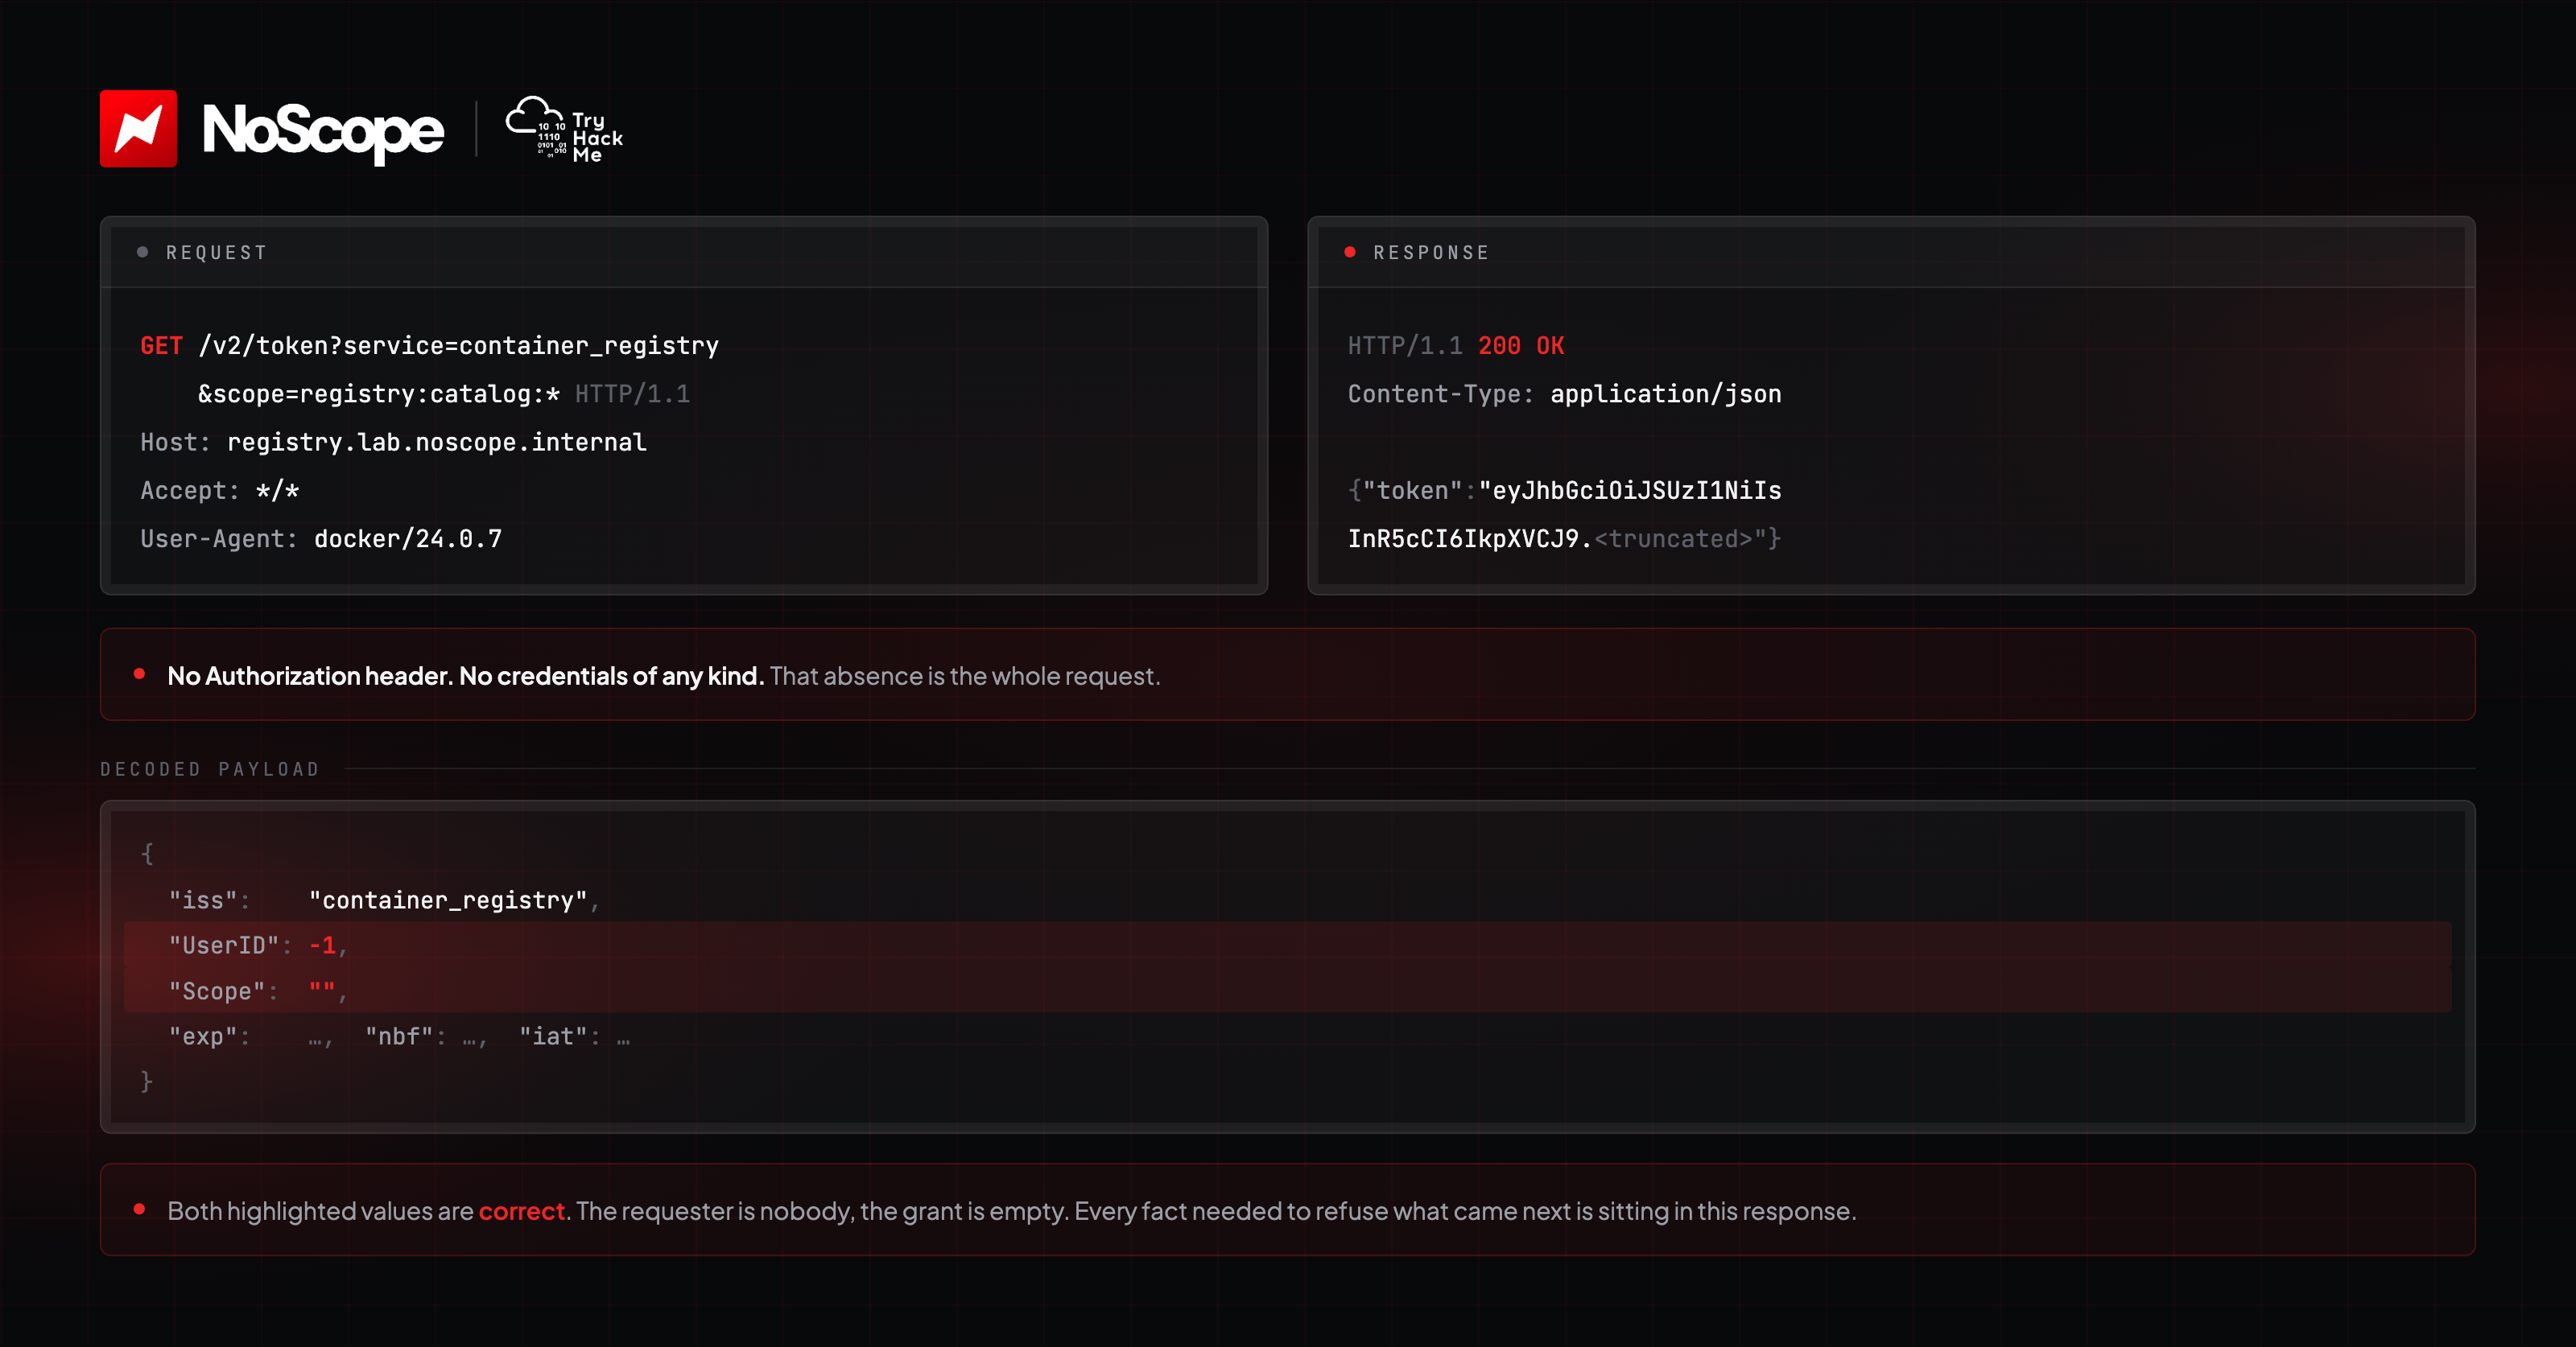Viewport: 2576px width, 1347px height.
Task: Click the "exp" key in payload
Action: coord(203,1036)
